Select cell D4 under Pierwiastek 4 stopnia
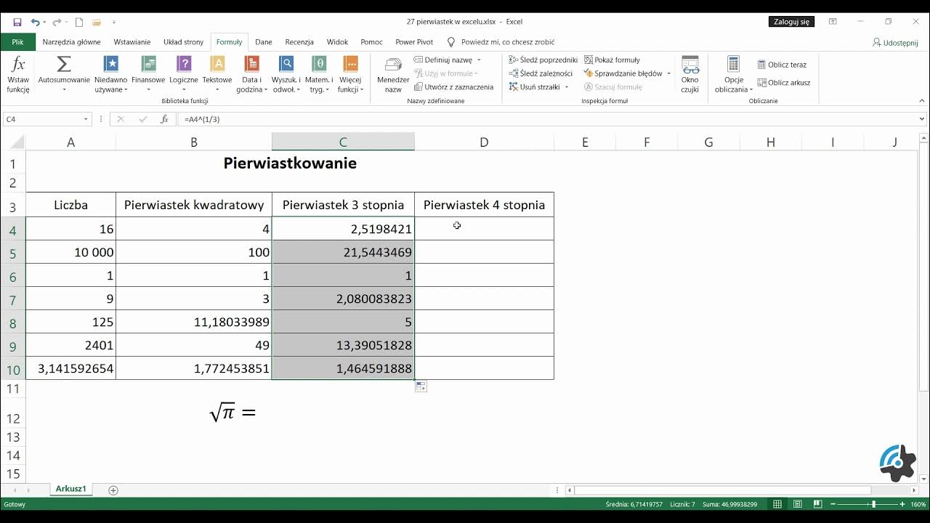This screenshot has width=930, height=523. click(x=484, y=229)
